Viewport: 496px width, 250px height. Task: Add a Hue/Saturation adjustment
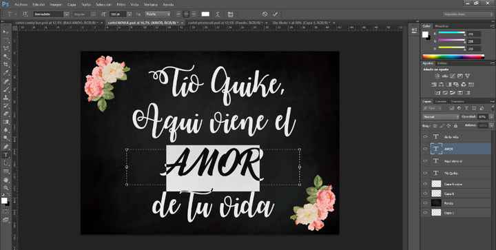(x=434, y=85)
